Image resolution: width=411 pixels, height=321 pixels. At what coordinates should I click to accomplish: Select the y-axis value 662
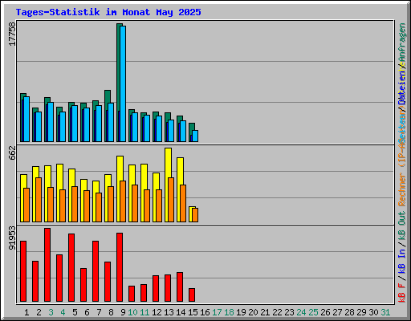[x=12, y=152]
